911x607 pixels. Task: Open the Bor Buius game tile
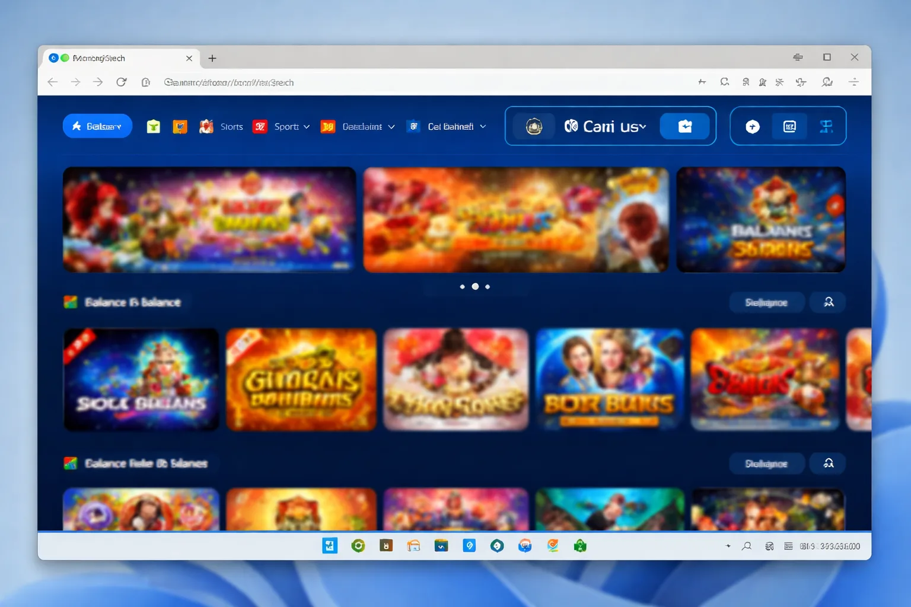610,379
